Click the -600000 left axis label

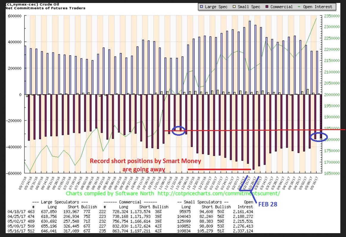tap(13, 173)
